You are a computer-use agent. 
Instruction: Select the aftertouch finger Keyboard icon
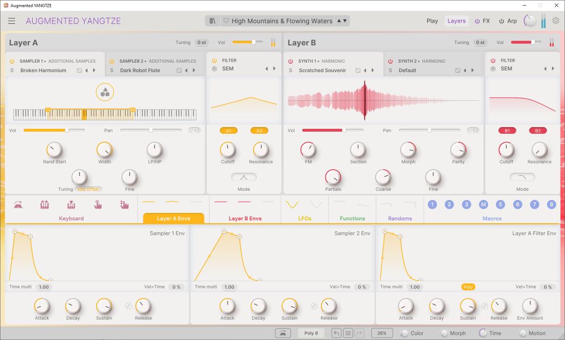pyautogui.click(x=98, y=205)
